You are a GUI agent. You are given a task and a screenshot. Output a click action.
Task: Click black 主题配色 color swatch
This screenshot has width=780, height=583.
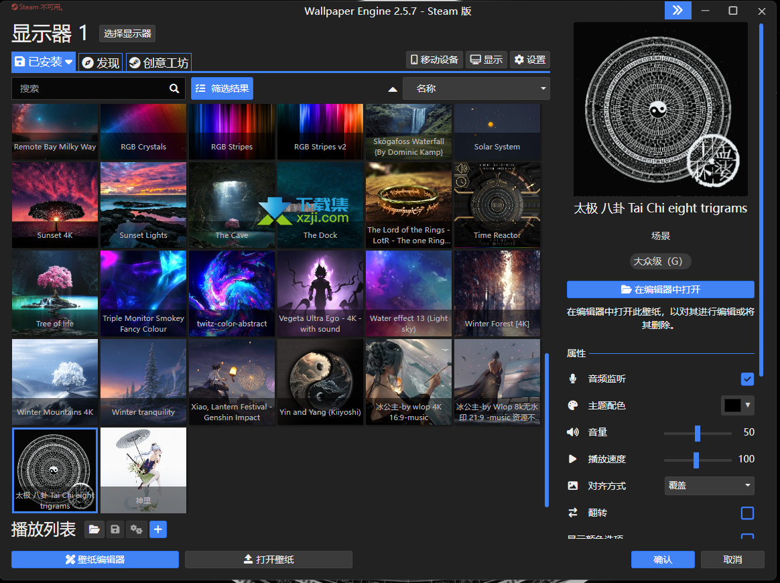click(732, 405)
